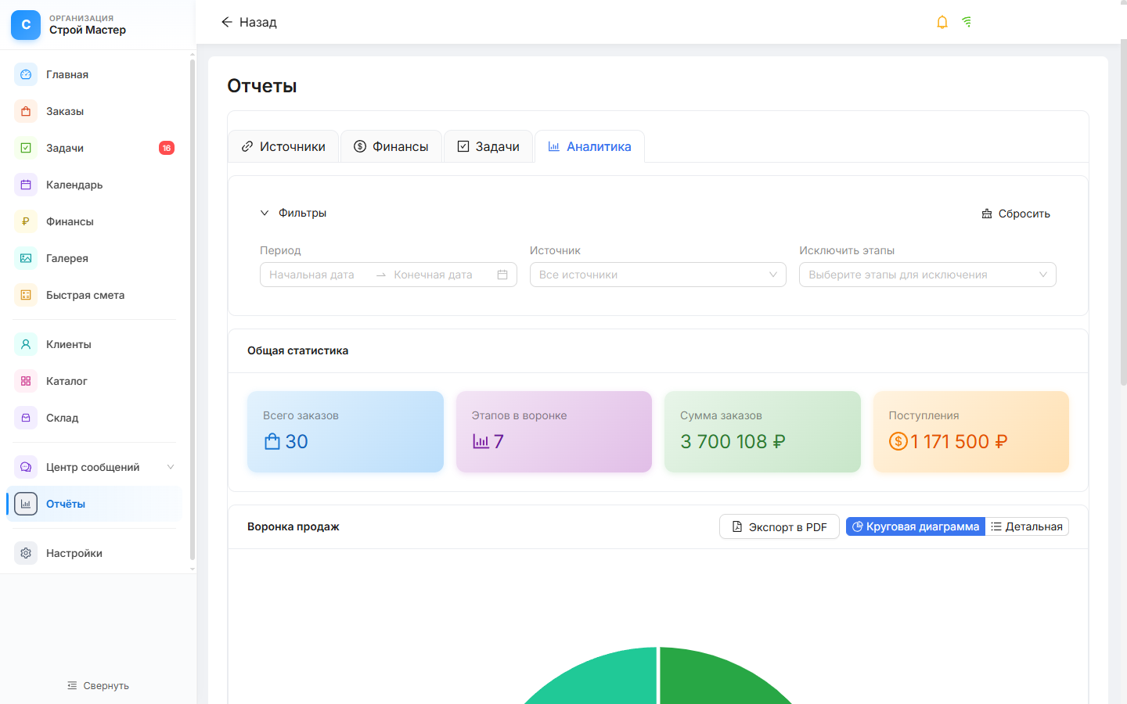Click the Отчёты chart icon in sidebar
Image resolution: width=1127 pixels, height=704 pixels.
26,504
